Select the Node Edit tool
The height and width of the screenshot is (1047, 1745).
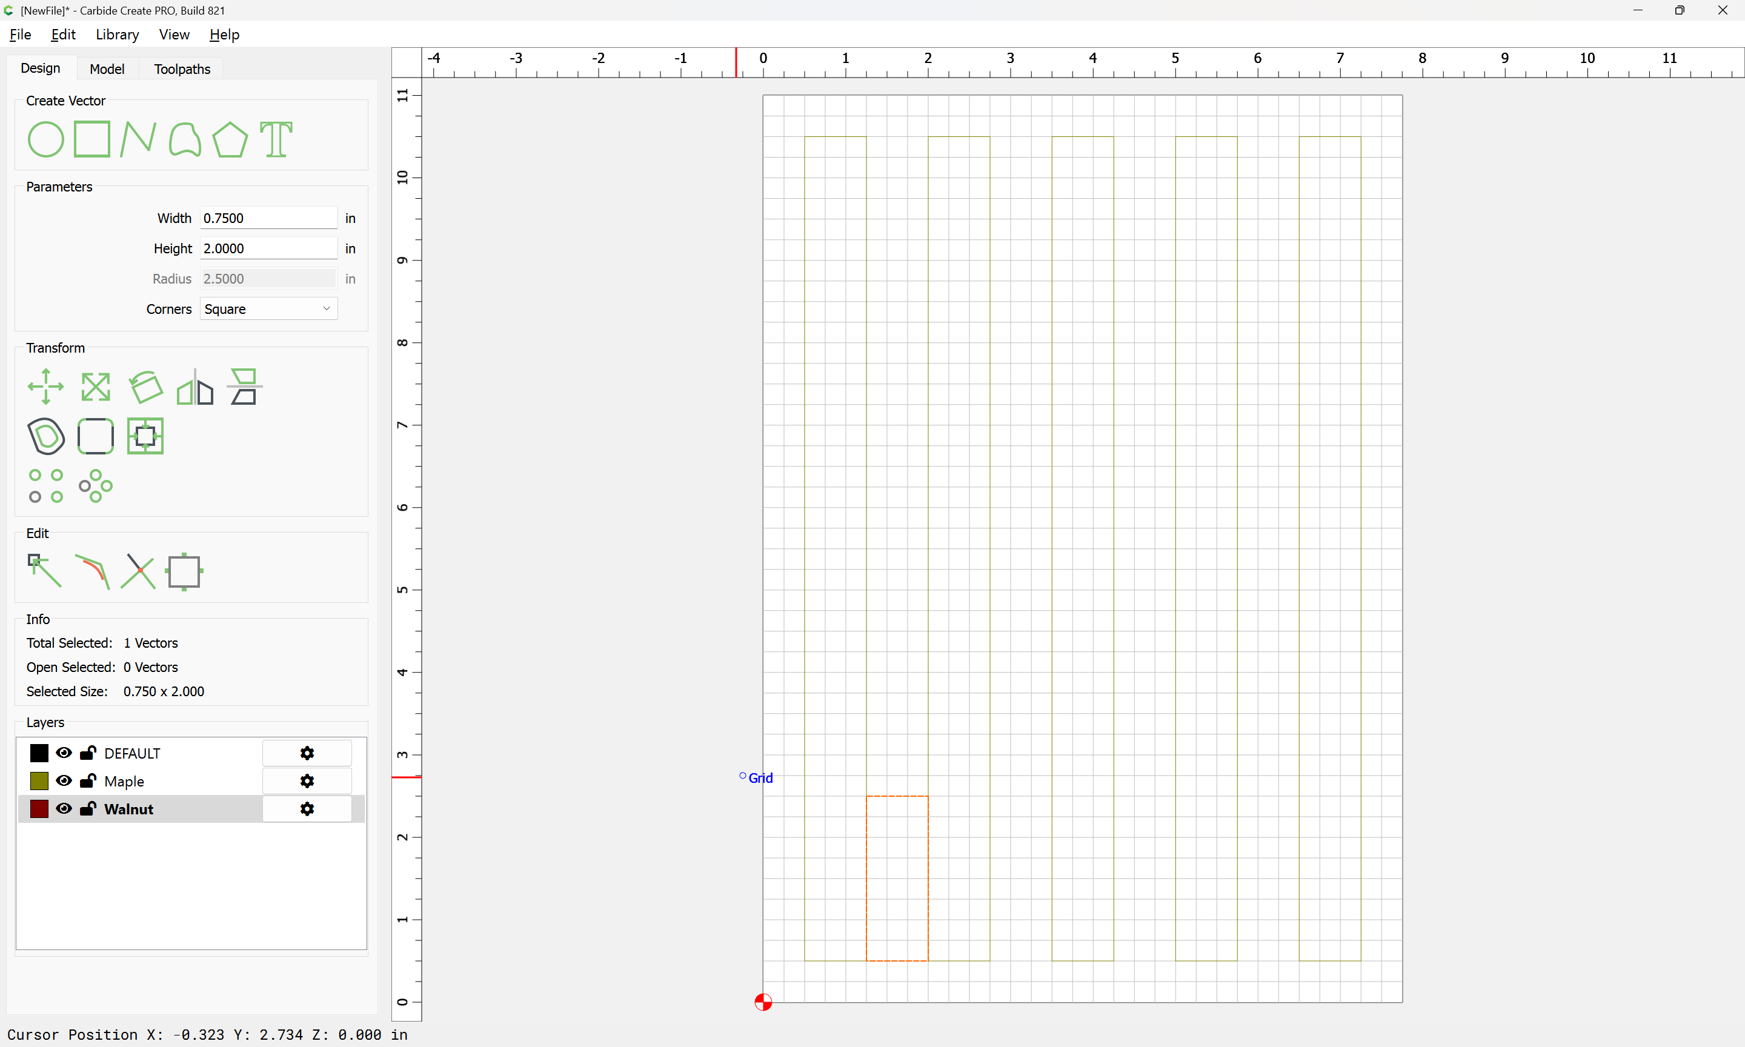[x=44, y=571]
